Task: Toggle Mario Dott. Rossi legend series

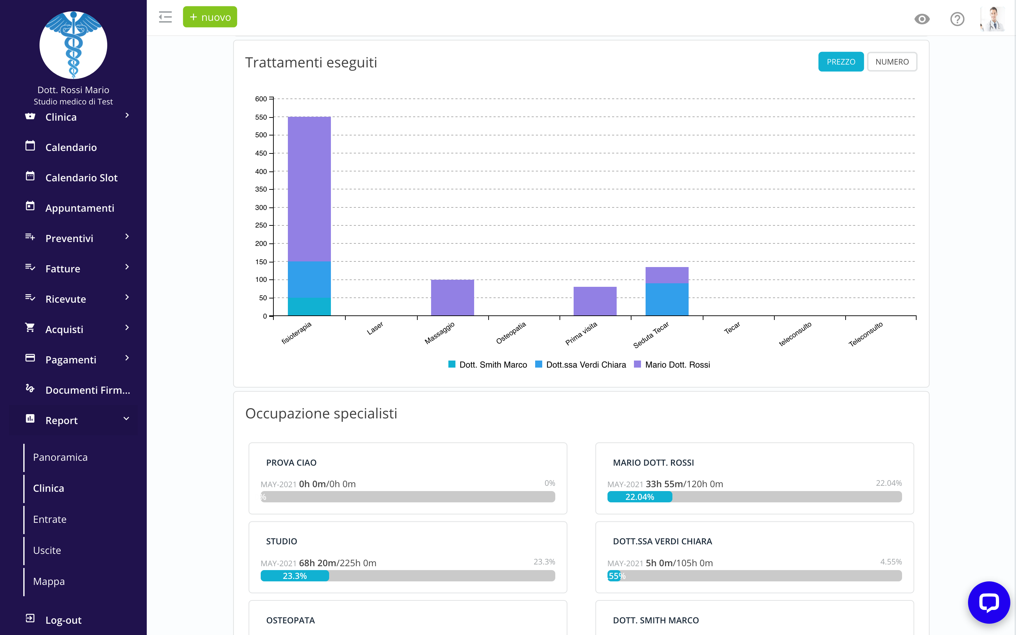Action: pos(672,364)
